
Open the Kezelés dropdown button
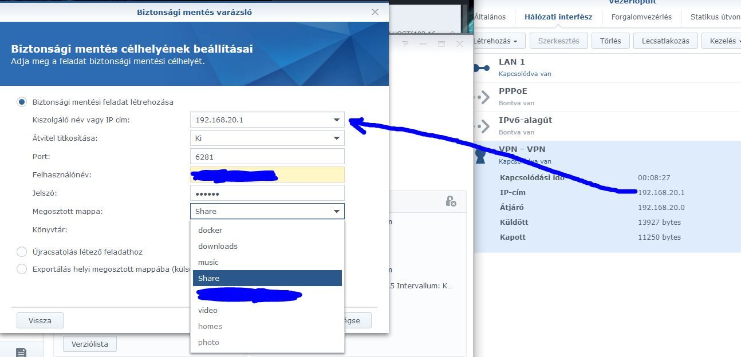coord(723,41)
